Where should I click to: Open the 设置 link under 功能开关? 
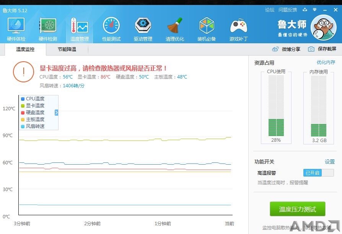click(330, 162)
